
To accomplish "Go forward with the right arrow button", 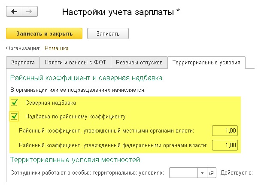I will coord(30,12).
